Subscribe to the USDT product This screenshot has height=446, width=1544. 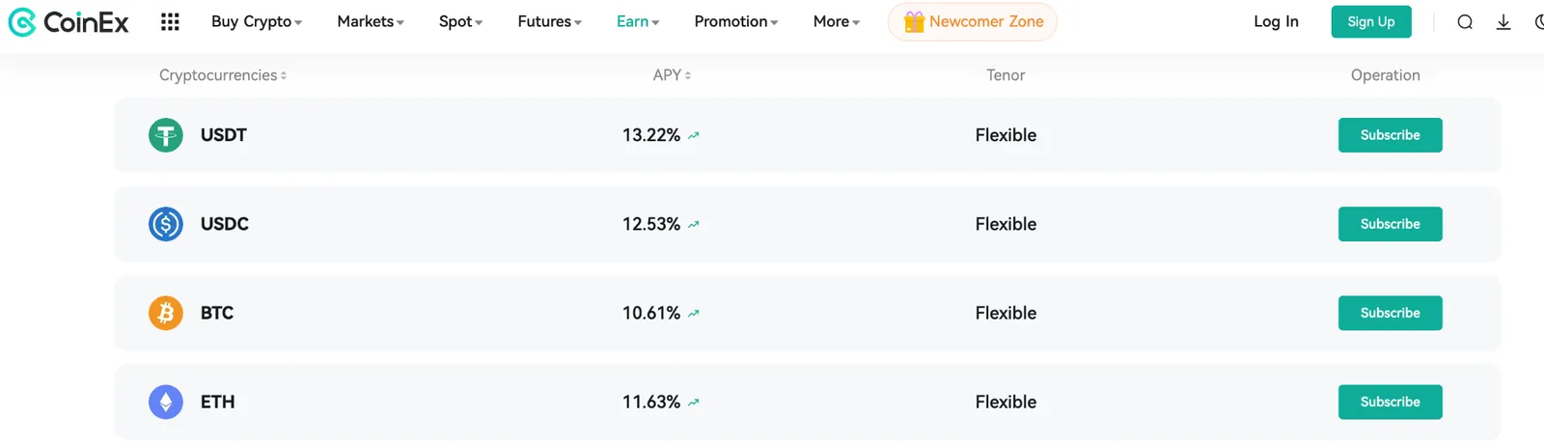pos(1391,135)
